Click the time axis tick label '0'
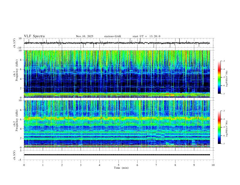Image resolution: width=240 pixels, height=185 pixels. click(24, 165)
